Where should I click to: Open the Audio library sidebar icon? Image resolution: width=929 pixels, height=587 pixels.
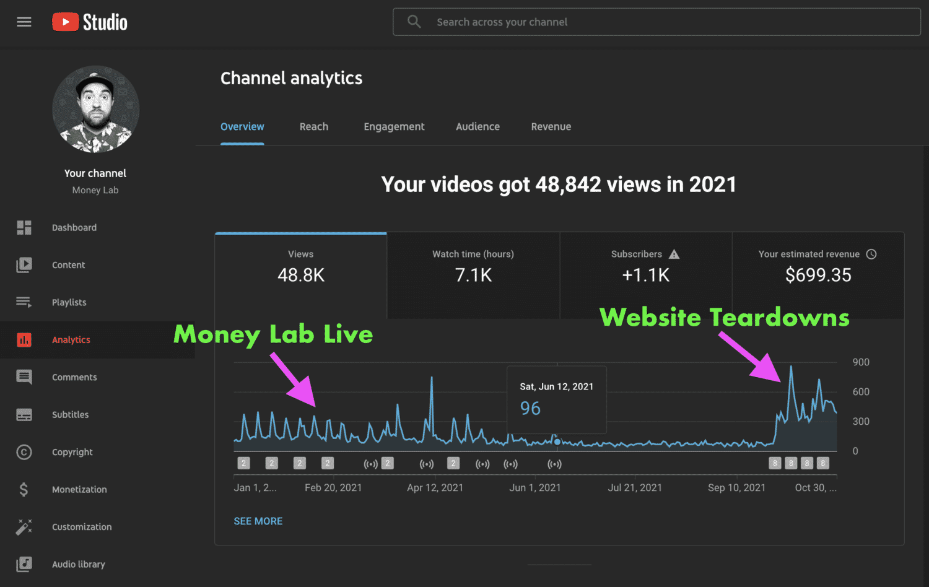pyautogui.click(x=24, y=564)
